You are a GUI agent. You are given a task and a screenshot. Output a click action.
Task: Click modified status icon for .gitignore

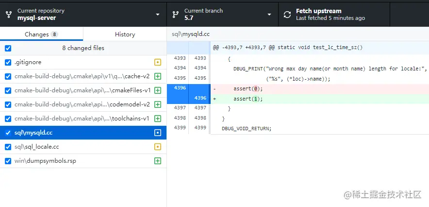pyautogui.click(x=158, y=62)
